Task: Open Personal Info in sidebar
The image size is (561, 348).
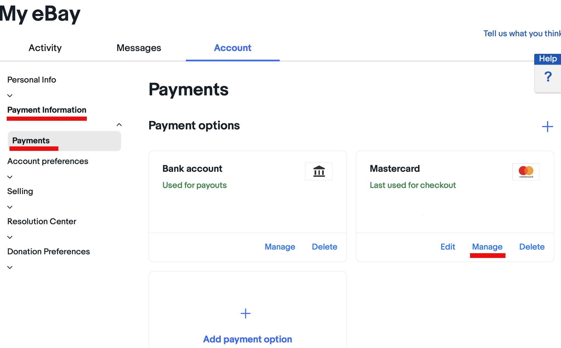Action: (32, 80)
